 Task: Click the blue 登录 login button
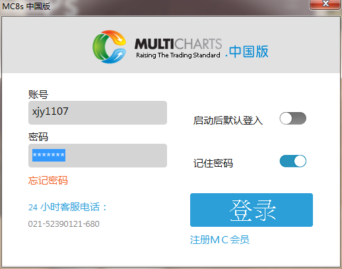[252, 210]
